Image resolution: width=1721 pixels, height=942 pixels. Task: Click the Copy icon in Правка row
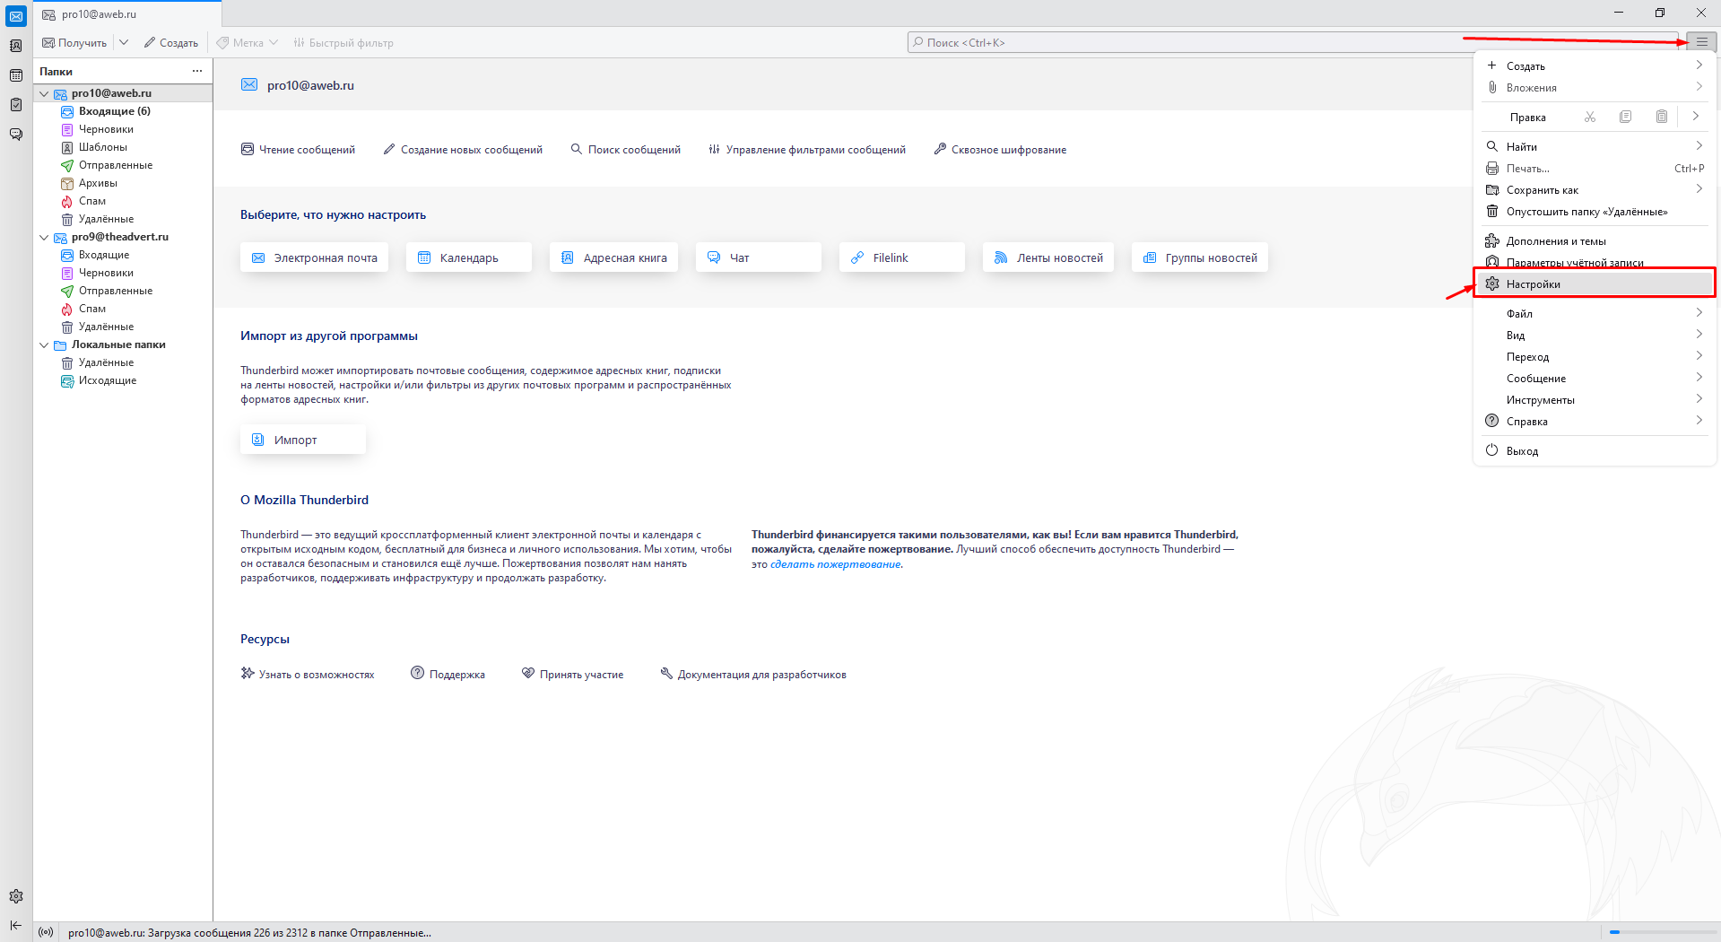(1626, 117)
